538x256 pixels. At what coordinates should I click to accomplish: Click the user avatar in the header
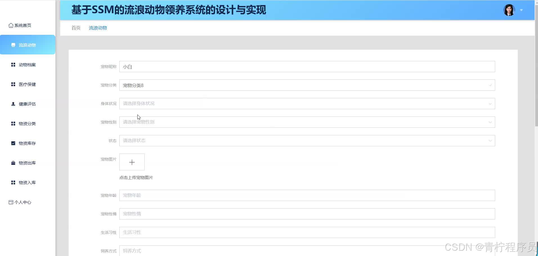509,10
